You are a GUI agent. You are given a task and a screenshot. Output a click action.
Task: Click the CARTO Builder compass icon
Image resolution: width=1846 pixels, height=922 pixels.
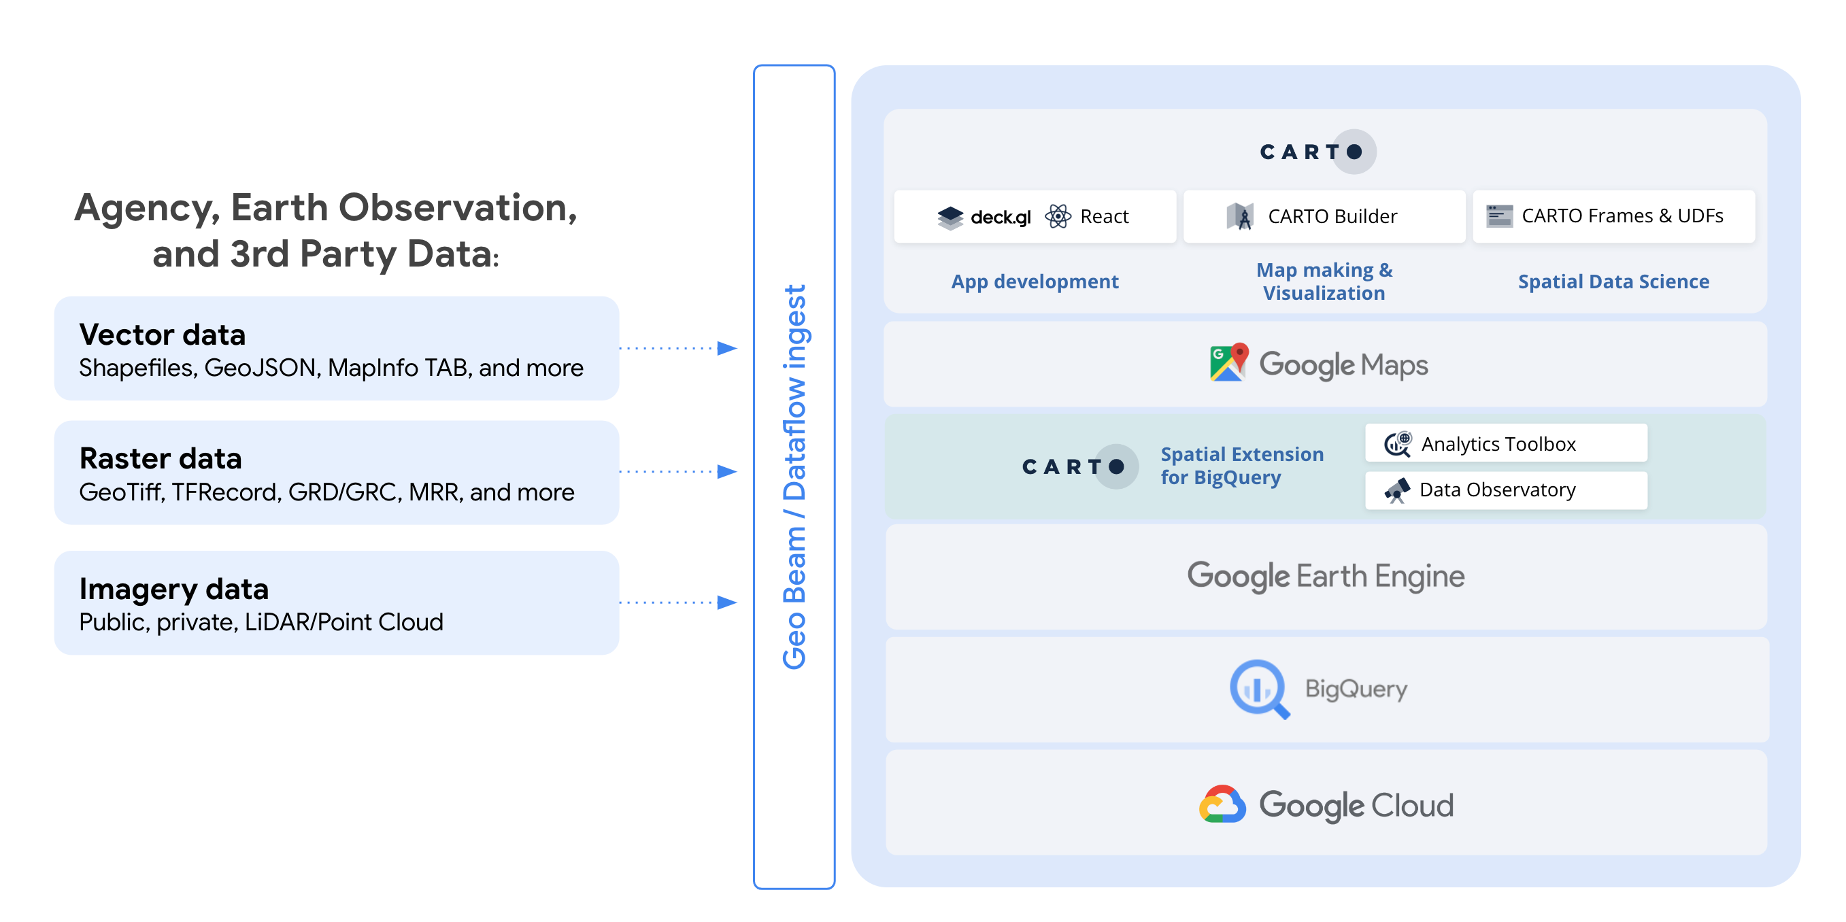tap(1241, 216)
